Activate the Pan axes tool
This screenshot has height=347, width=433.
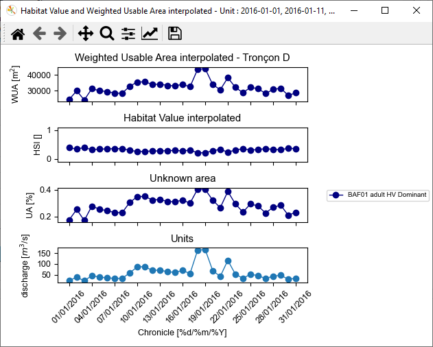(x=85, y=33)
